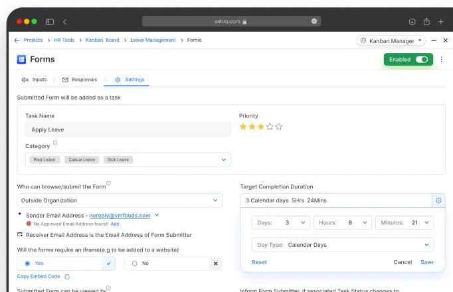Click the browser share icon
Viewport: 453px width, 292px height.
pyautogui.click(x=426, y=22)
